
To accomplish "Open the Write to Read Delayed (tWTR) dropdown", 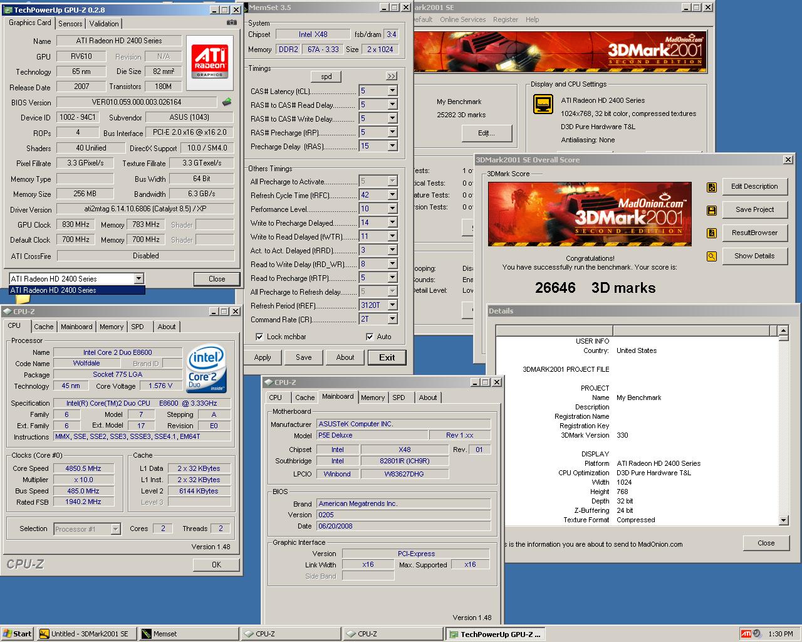I will (x=392, y=236).
